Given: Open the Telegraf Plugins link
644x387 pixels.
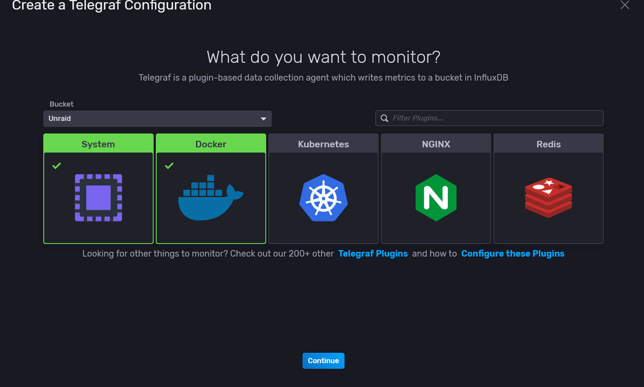Looking at the screenshot, I should pos(373,254).
